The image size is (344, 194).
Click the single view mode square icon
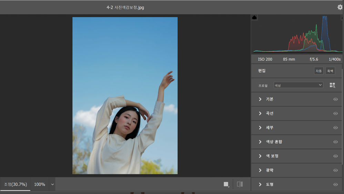226,184
